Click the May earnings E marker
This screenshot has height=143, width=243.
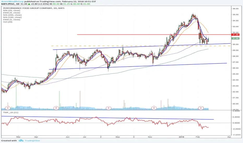56,108
